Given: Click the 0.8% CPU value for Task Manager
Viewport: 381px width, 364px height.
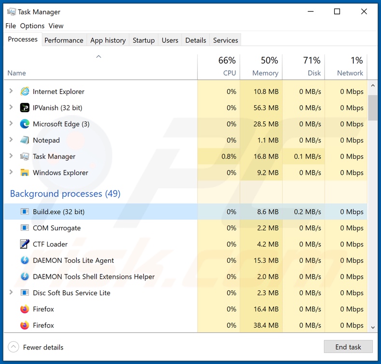Looking at the screenshot, I should pos(229,156).
